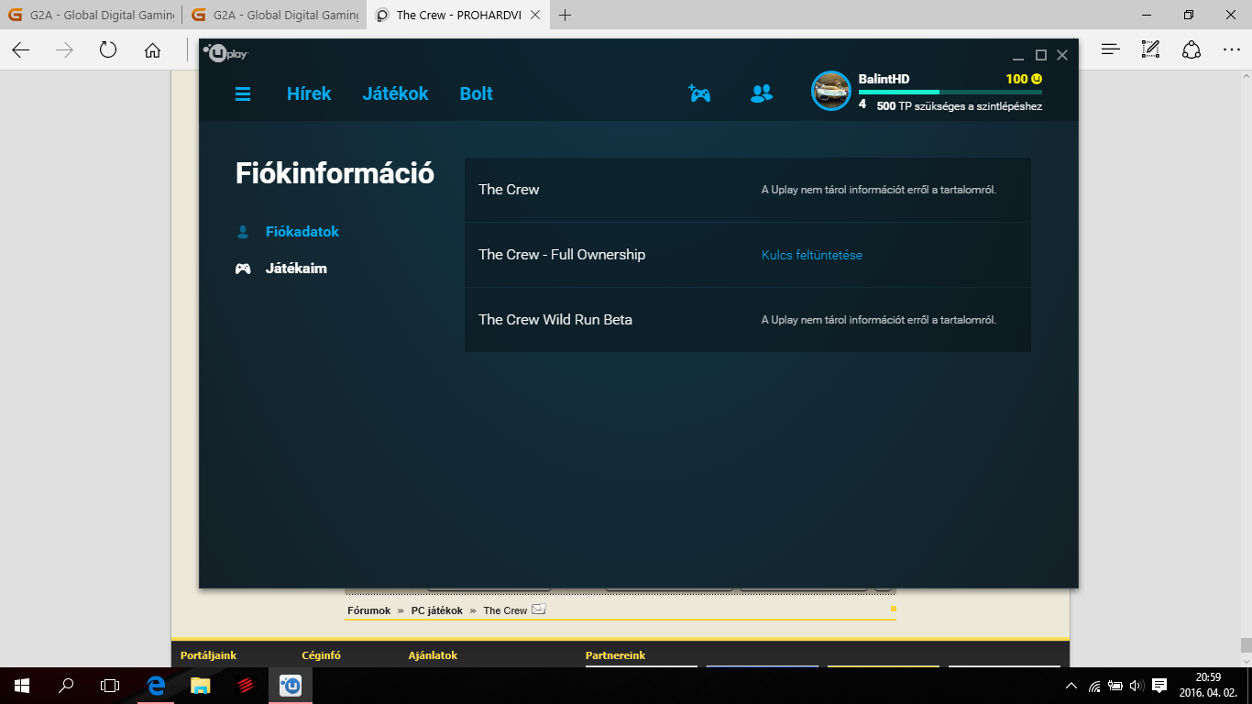
Task: Open the volume tray icon
Action: coord(1137,686)
